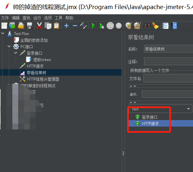This screenshot has height=172, width=193.
Task: Select HTTP请求 result in results list
Action: [150, 124]
